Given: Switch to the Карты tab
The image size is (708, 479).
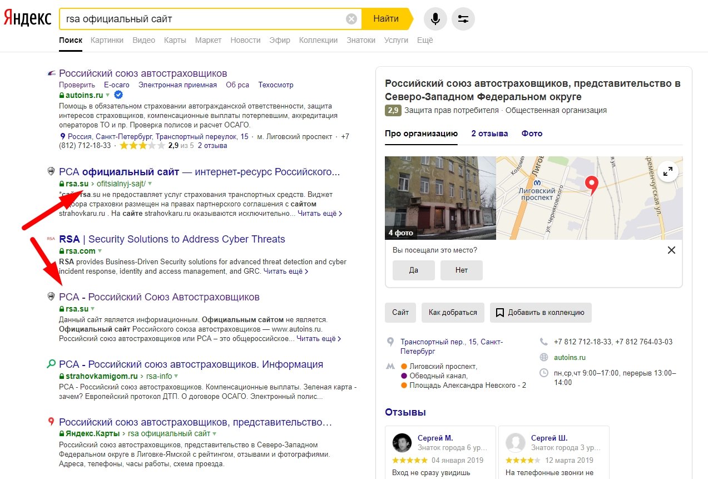Looking at the screenshot, I should click(175, 40).
